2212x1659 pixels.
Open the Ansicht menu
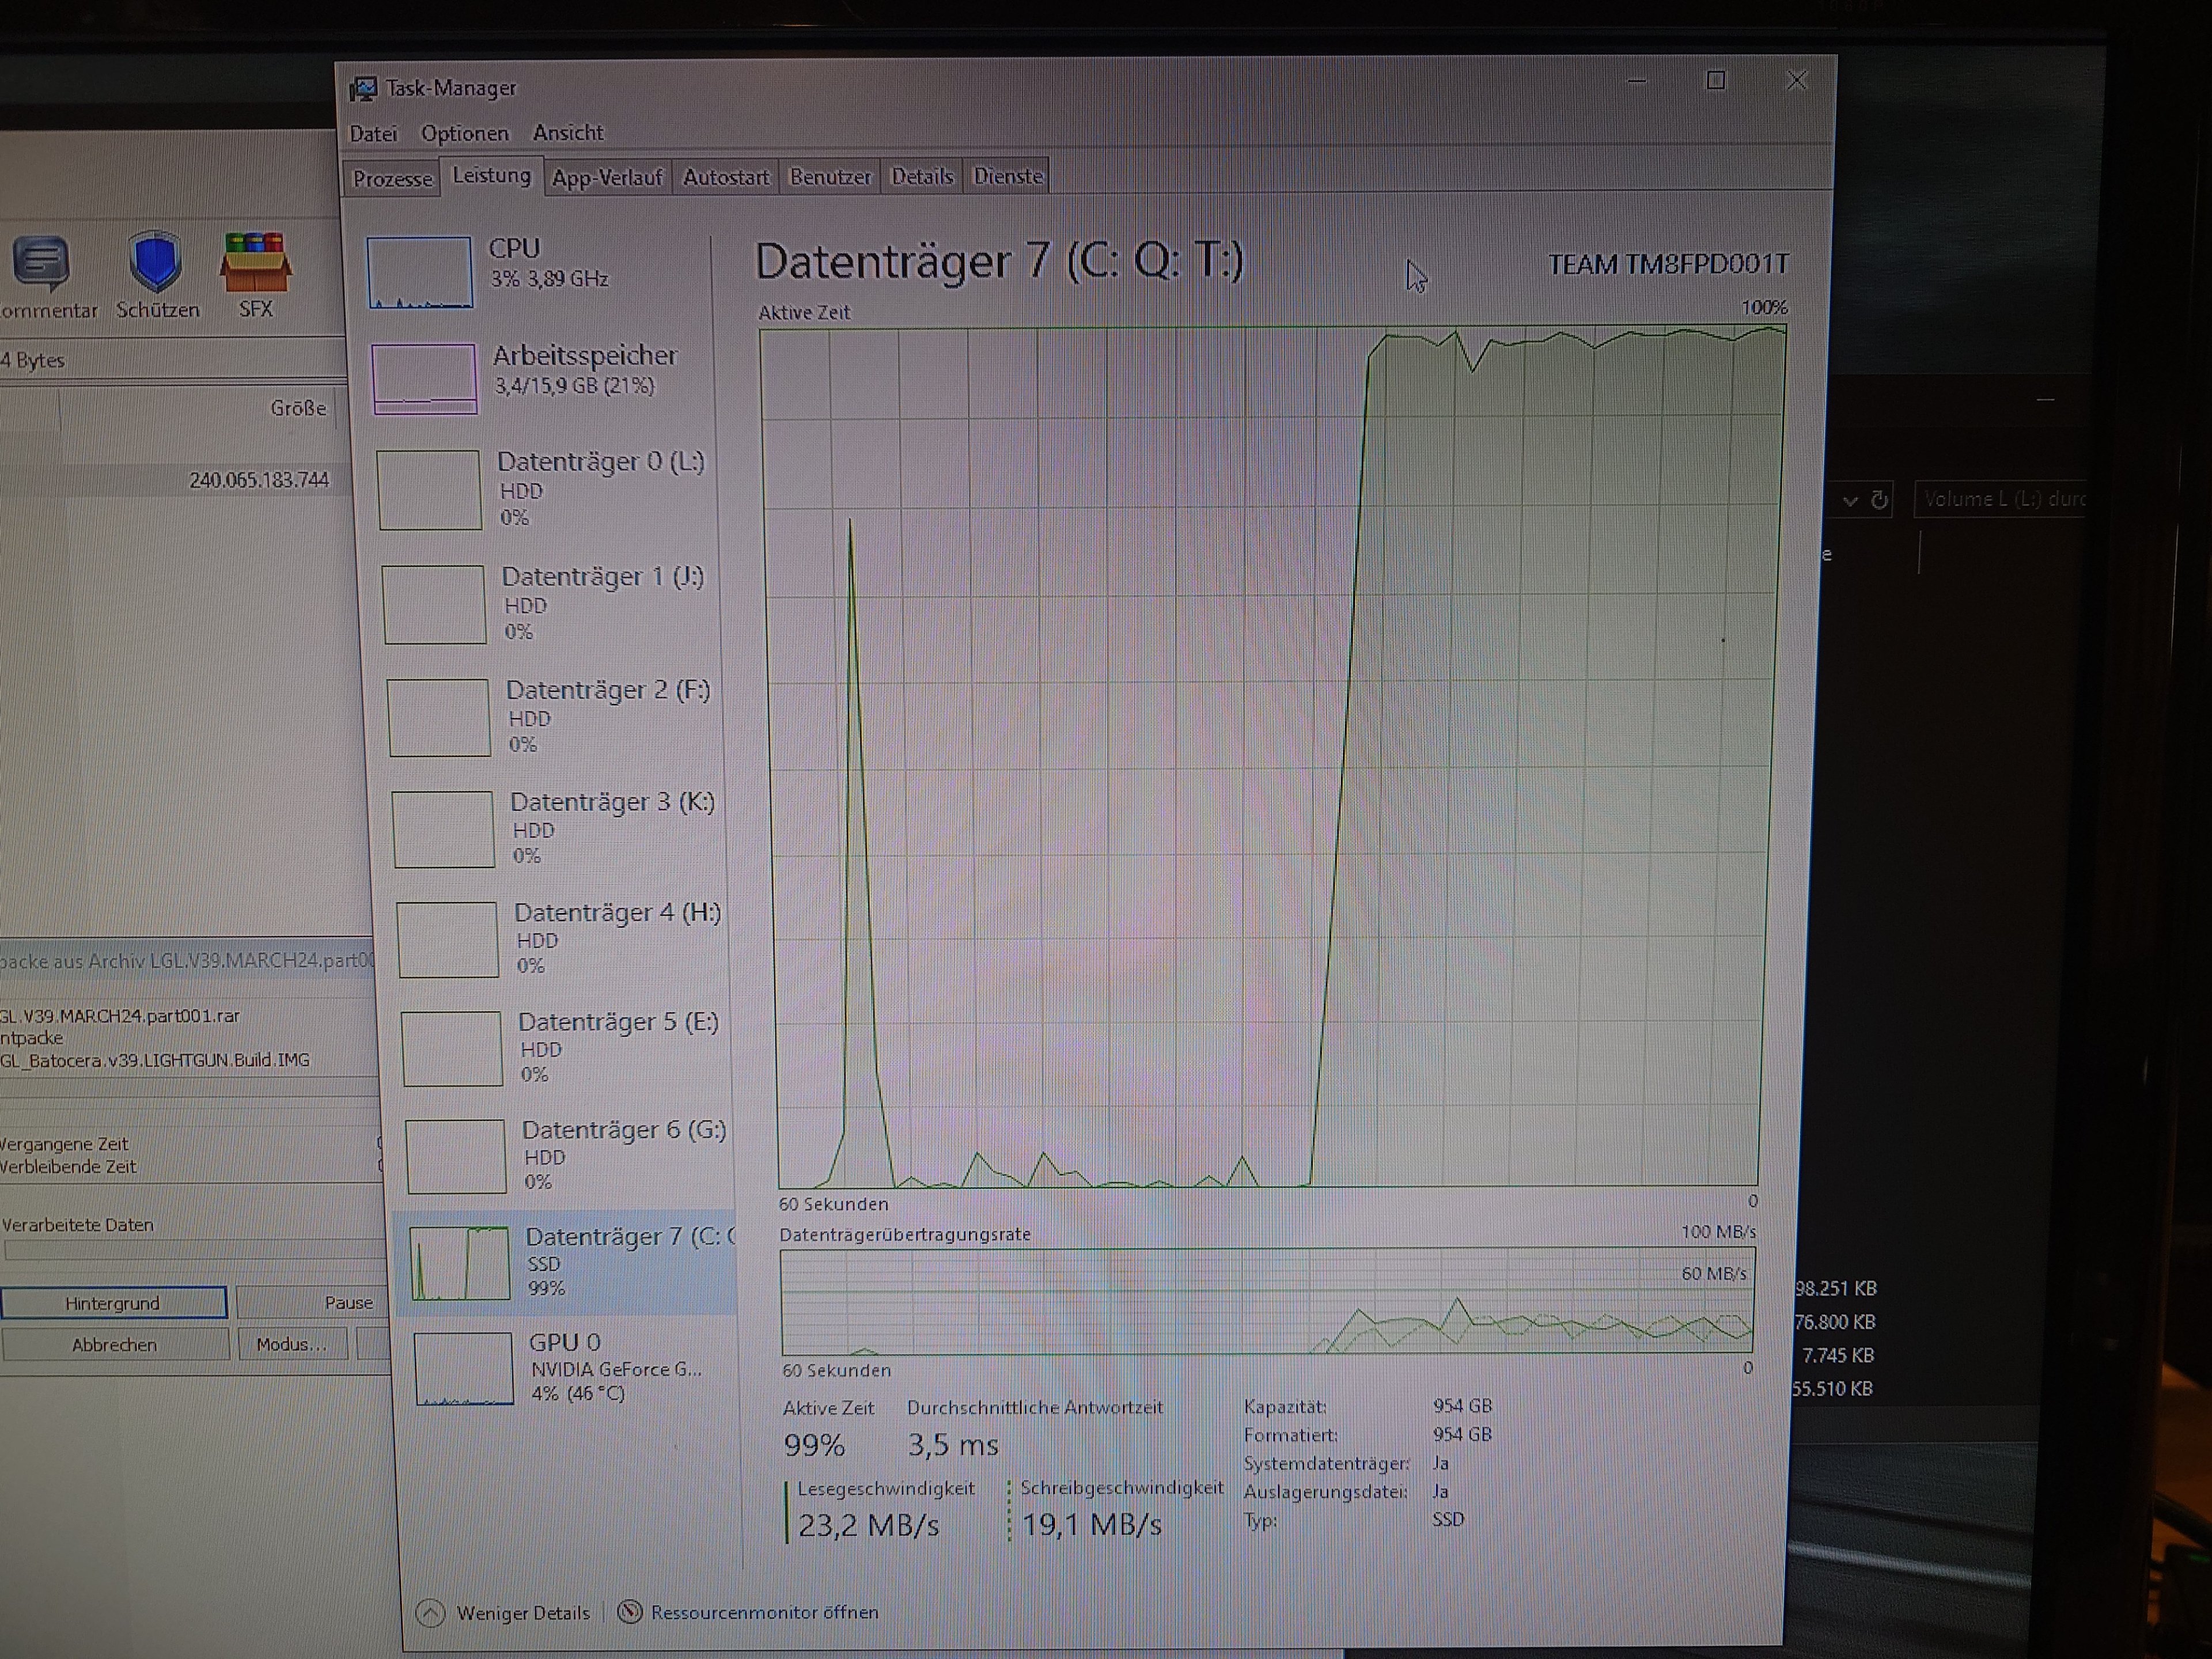[568, 132]
